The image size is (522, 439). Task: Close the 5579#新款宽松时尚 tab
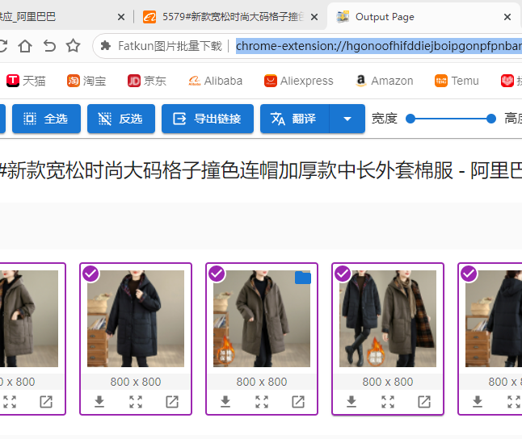pos(314,17)
